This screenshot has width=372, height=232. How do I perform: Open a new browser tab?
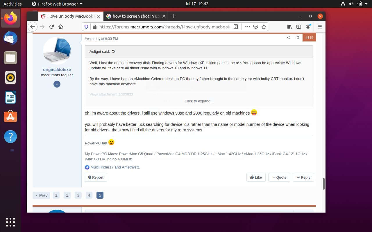(x=174, y=16)
